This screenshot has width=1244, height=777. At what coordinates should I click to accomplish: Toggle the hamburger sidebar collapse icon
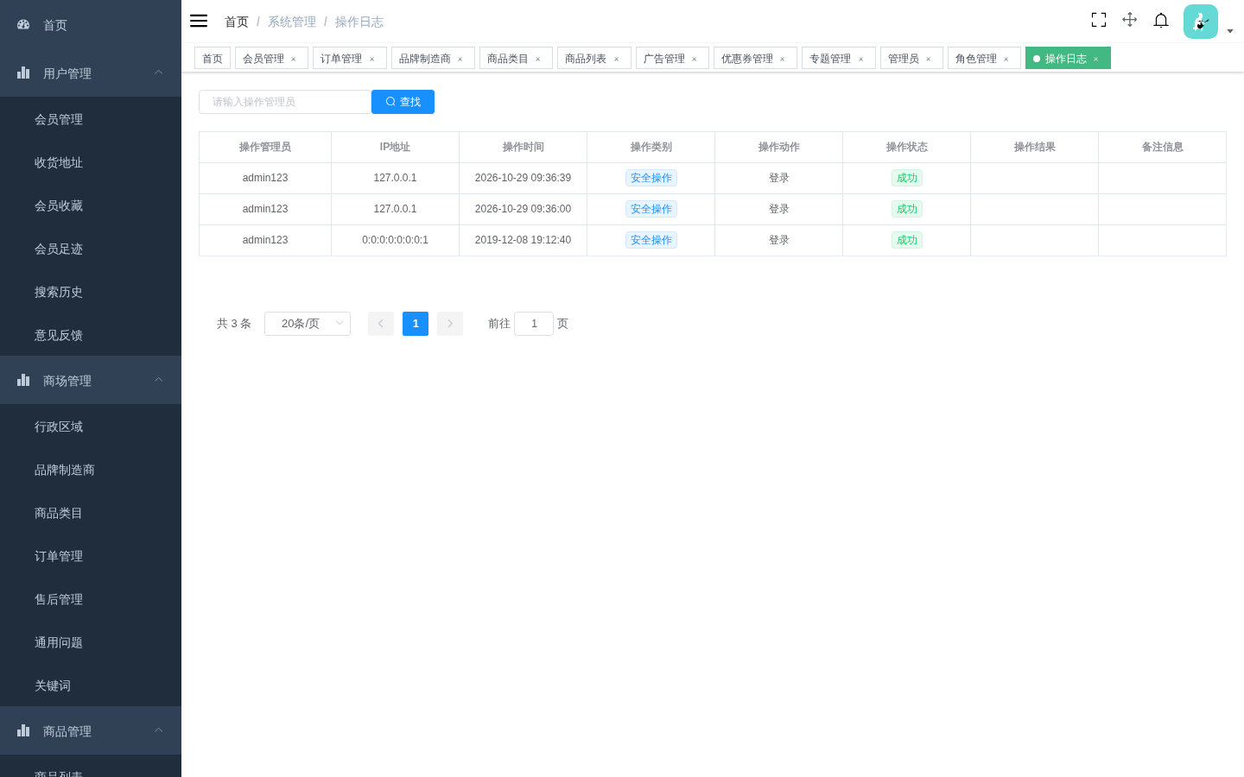click(199, 21)
